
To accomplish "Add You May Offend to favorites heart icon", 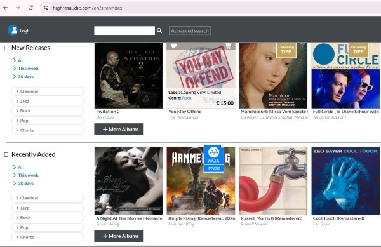I will pos(173,46).
